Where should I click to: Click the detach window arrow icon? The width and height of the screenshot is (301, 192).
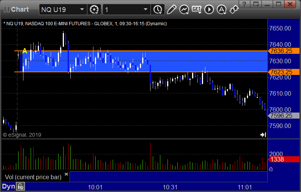[x=234, y=9]
